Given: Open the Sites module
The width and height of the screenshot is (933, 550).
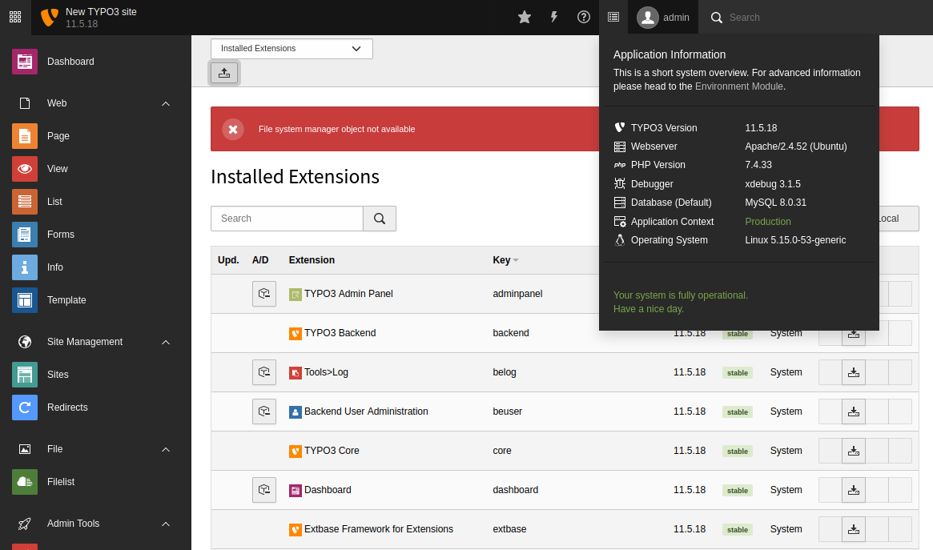Looking at the screenshot, I should [x=95, y=375].
